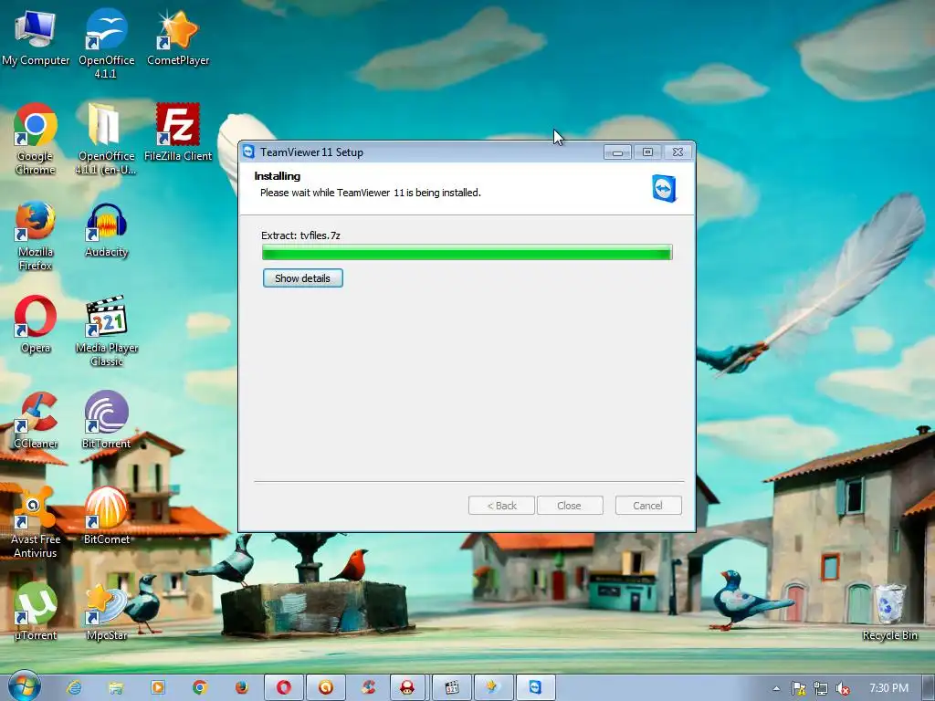935x701 pixels.
Task: Click TeamViewer logo in setup header
Action: (x=664, y=188)
